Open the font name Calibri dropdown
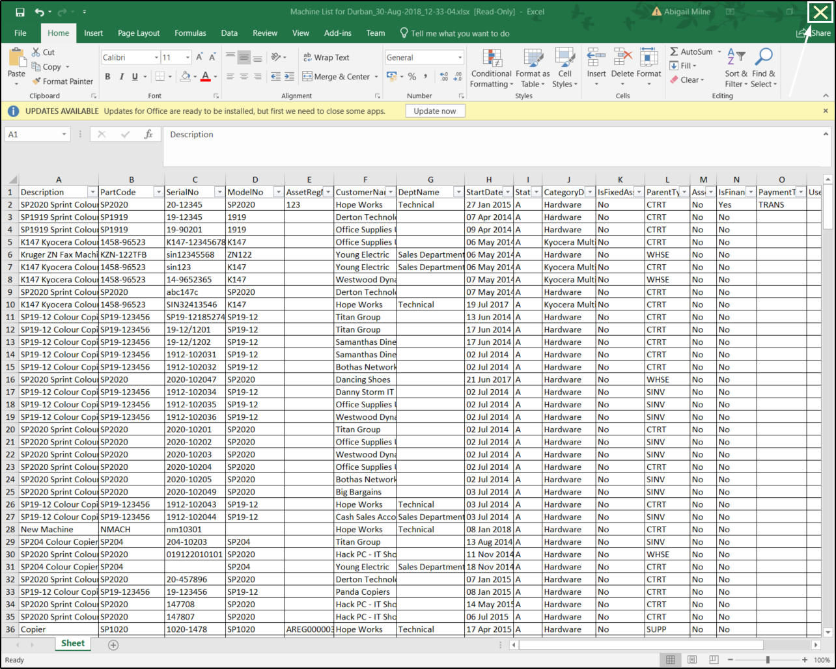 [x=156, y=57]
